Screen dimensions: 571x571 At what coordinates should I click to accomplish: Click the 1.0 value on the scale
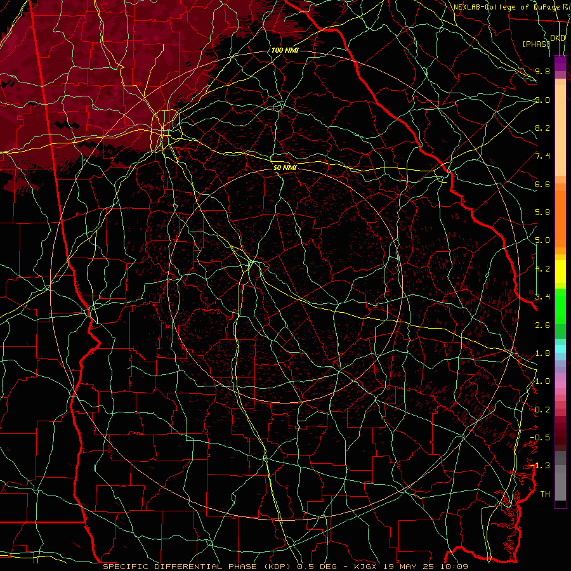(542, 381)
